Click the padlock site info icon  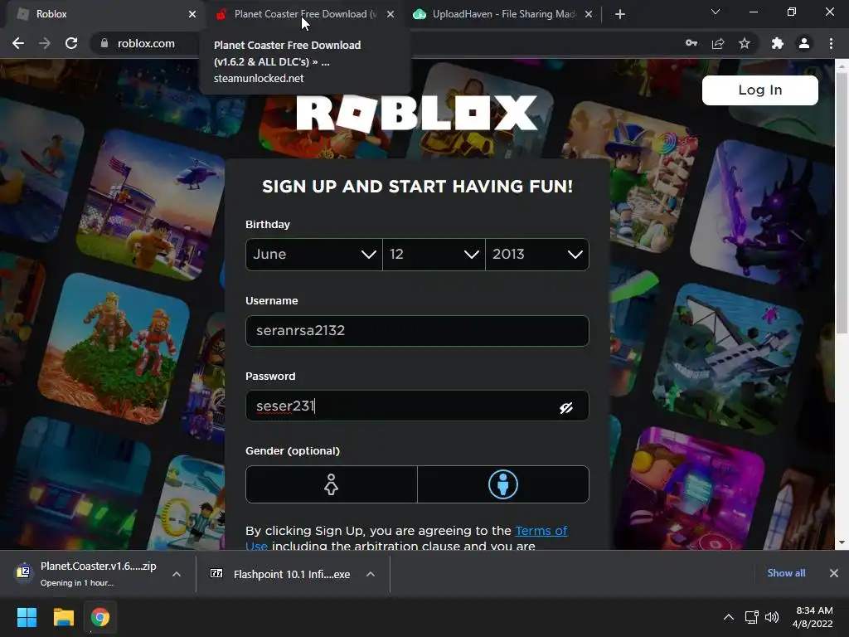(104, 43)
